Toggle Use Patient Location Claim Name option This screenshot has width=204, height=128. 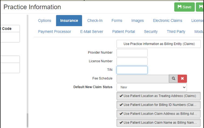click(159, 123)
